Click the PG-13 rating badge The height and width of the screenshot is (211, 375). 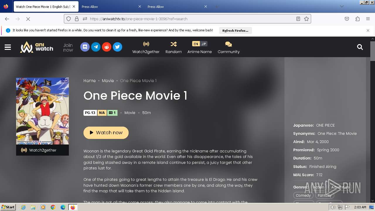(90, 113)
